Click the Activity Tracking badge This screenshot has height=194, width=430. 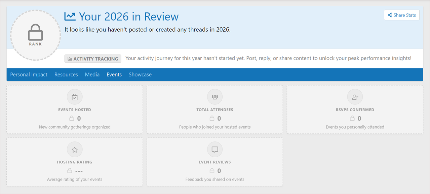[x=93, y=59]
